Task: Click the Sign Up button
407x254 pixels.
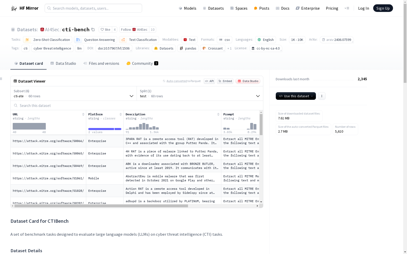Action: coord(383,8)
